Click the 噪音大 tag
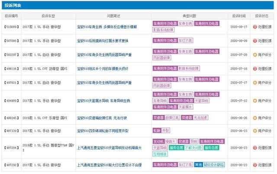This screenshot has height=174, width=277. (x=171, y=141)
